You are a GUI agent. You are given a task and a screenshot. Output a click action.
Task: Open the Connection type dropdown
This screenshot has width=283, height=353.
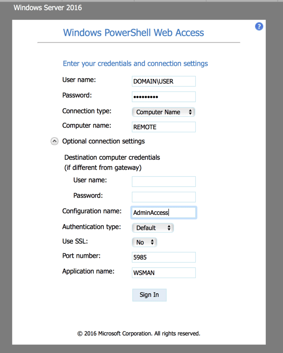[x=164, y=112]
